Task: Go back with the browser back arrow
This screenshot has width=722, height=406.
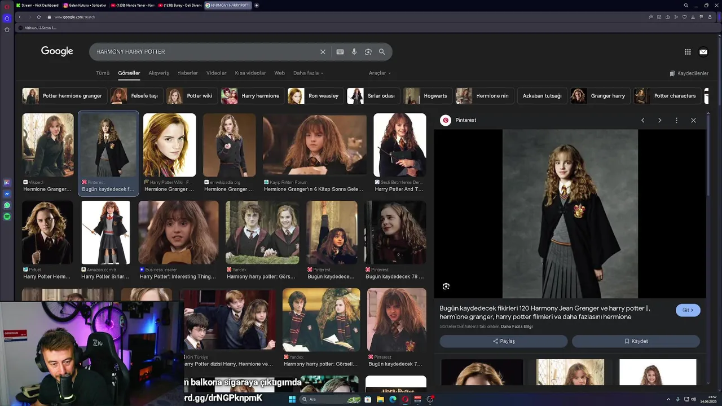Action: 20,17
